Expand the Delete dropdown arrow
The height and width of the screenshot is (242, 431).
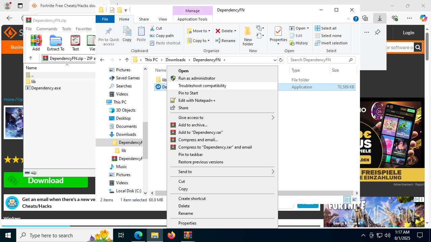point(235,31)
